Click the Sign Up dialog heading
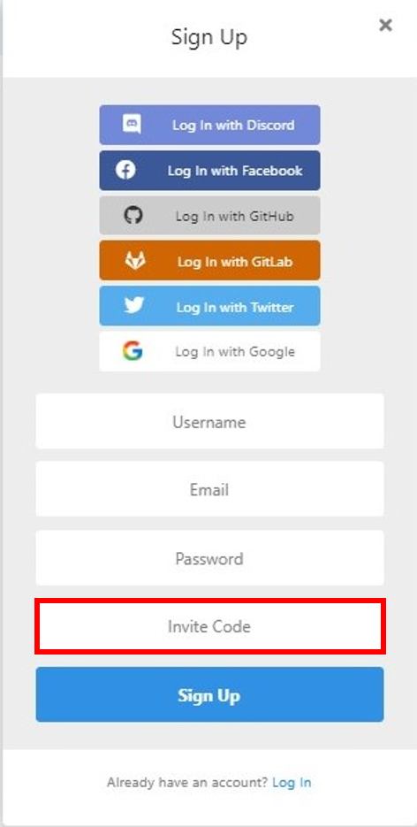This screenshot has width=417, height=827. (209, 37)
